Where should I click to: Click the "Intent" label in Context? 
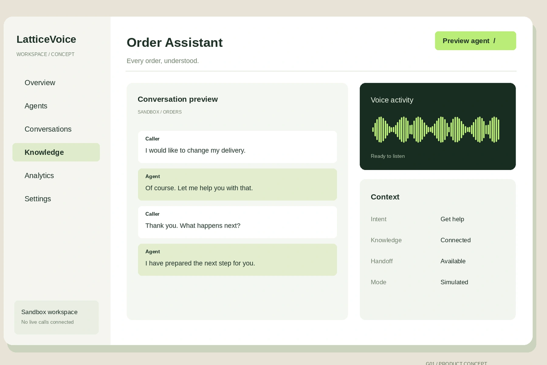[379, 219]
